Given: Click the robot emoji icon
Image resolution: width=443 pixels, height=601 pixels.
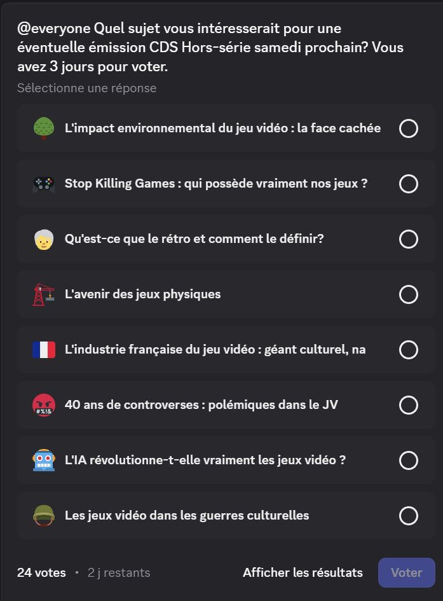Looking at the screenshot, I should (44, 460).
